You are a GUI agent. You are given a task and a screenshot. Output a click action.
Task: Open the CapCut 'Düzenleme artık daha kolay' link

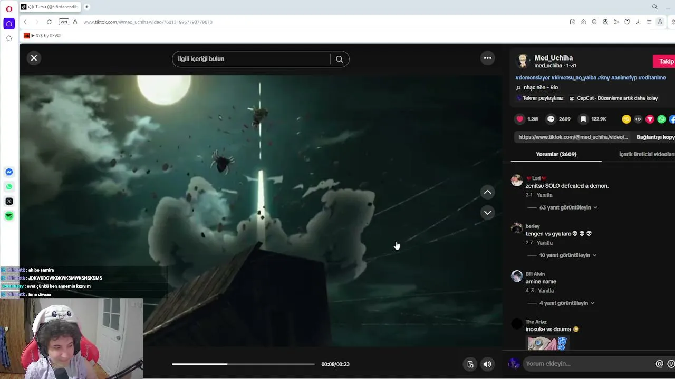[x=613, y=98]
